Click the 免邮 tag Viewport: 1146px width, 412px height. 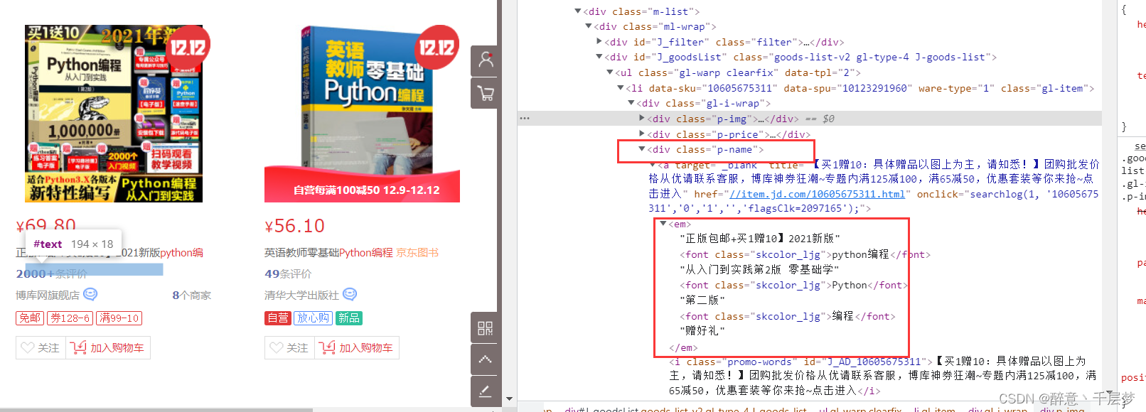(x=30, y=318)
